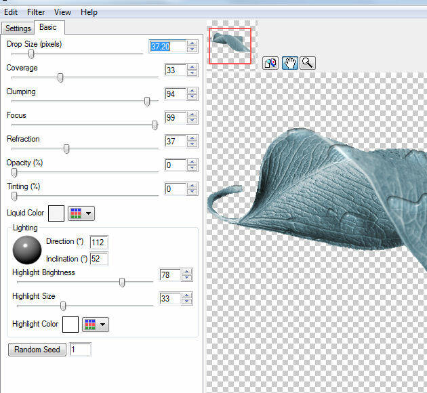427x393 pixels.
Task: Click the show original preview toggle icon
Action: 270,63
